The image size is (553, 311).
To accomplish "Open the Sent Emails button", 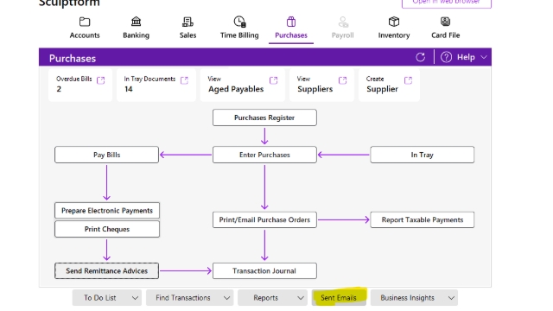I will 339,298.
